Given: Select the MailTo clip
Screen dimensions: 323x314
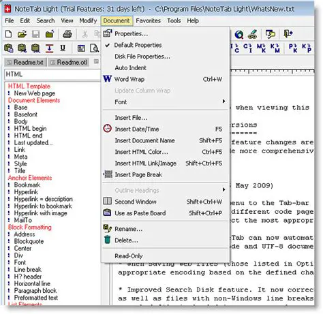Looking at the screenshot, I should [23, 220].
